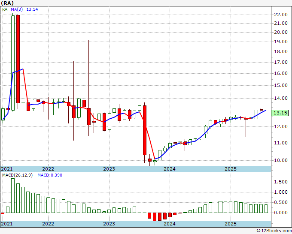Click the 17.00 price axis label

(x=281, y=62)
